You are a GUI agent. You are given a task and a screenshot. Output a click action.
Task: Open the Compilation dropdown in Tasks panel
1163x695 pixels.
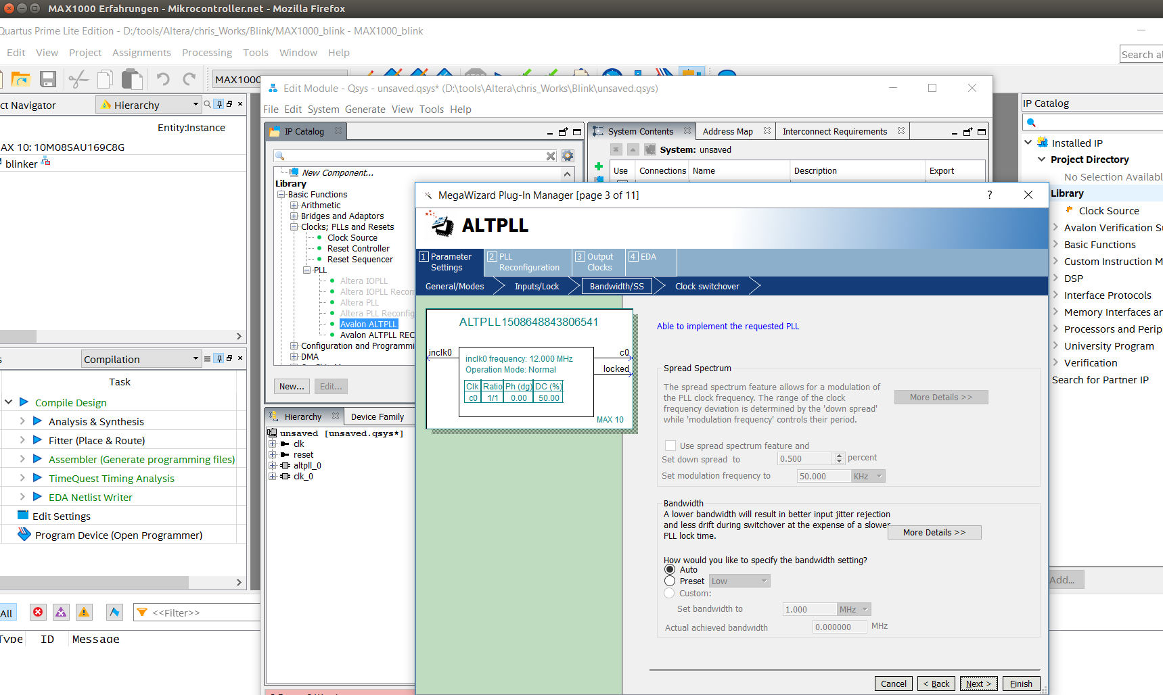[141, 359]
